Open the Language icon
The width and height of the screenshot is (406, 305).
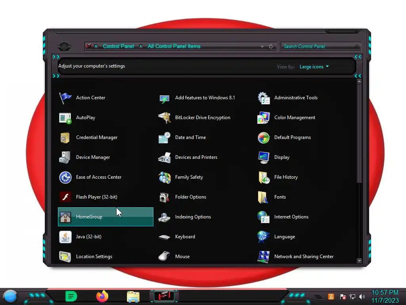(264, 237)
